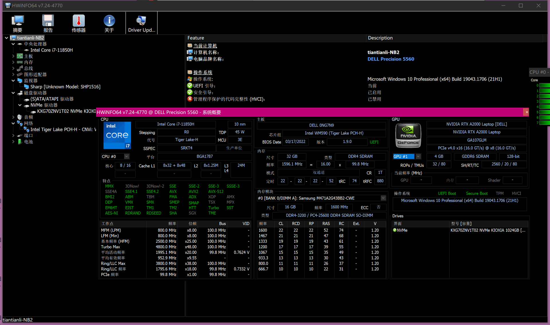Click the Description column header

455,38
